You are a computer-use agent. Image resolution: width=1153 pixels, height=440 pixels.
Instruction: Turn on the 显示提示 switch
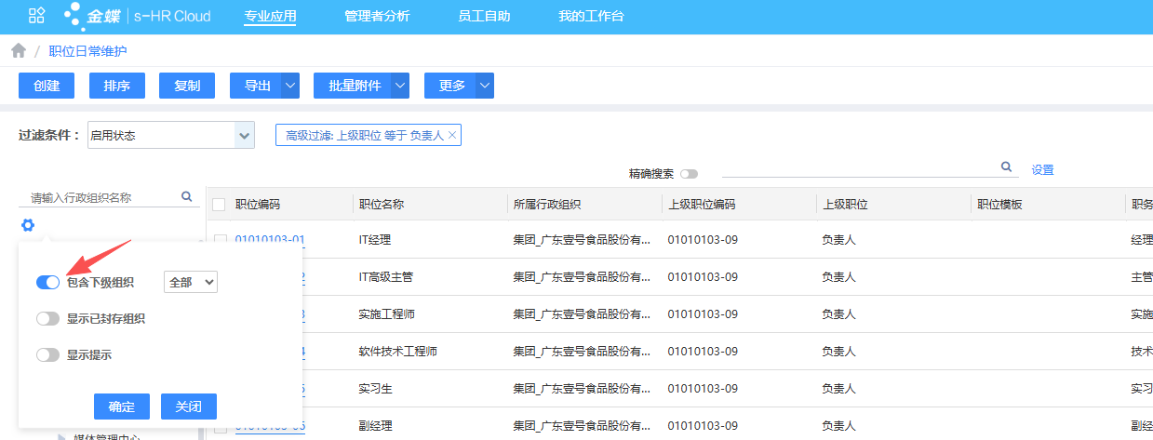(x=47, y=354)
